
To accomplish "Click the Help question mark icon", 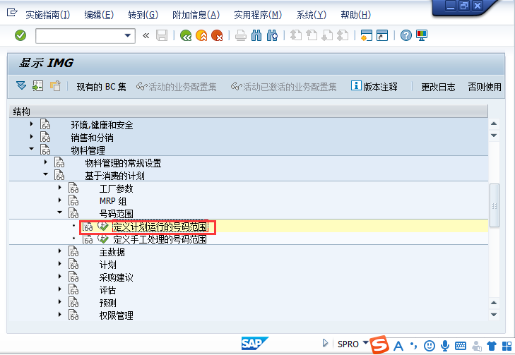I will (x=406, y=35).
